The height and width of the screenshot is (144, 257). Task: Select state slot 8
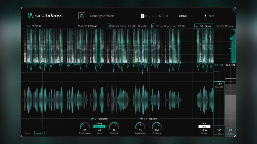[167, 16]
